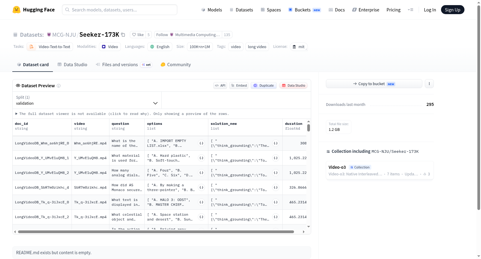Open the like count 5
This screenshot has width=481, height=259.
pos(149,35)
